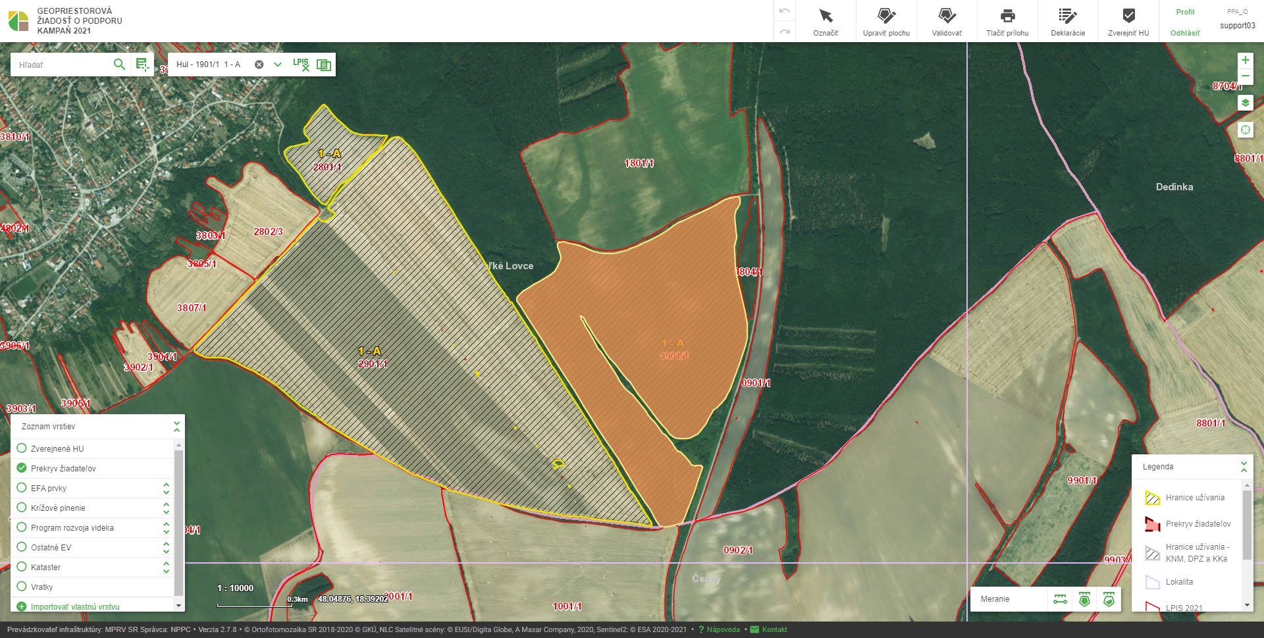1264x638 pixels.
Task: Click parcel label 3807/1
Action: 192,307
